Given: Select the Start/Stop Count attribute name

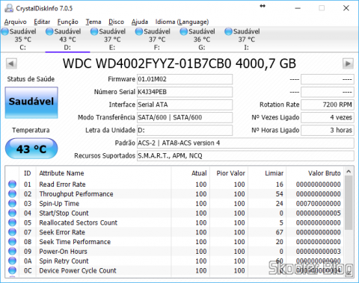Looking at the screenshot, I should coord(64,213).
